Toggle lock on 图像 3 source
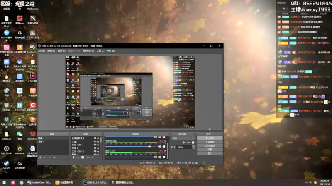The width and height of the screenshot is (332, 186). click(98, 148)
